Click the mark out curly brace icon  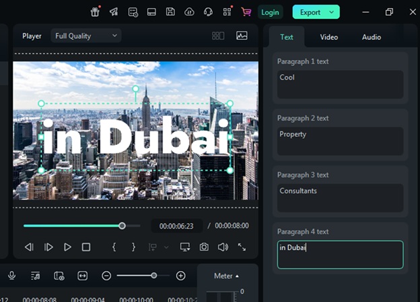click(x=133, y=247)
